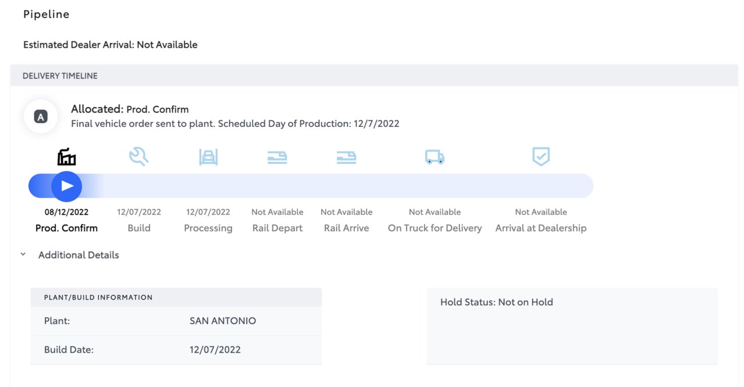Click the 12/07/2022 date above Build

pyautogui.click(x=139, y=212)
